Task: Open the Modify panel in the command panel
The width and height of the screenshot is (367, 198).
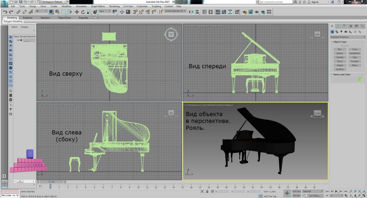Action: [338, 26]
